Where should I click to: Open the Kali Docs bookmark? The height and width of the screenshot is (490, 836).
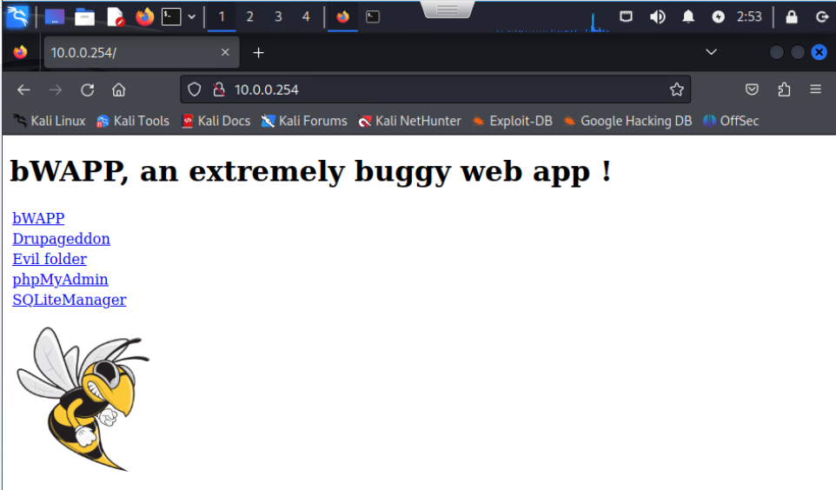coord(216,121)
